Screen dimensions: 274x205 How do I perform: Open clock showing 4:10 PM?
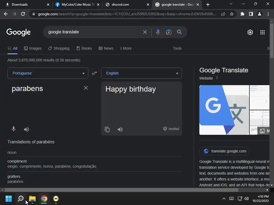point(261,199)
